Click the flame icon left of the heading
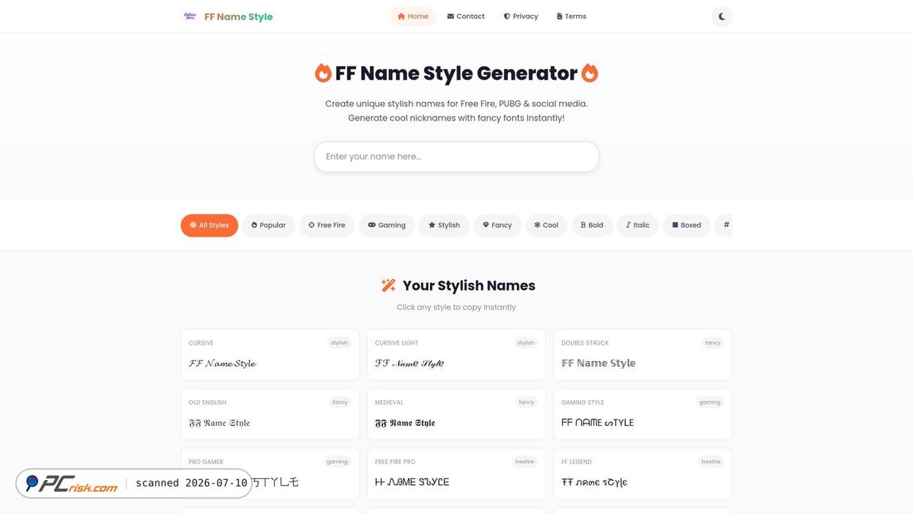 click(x=323, y=73)
